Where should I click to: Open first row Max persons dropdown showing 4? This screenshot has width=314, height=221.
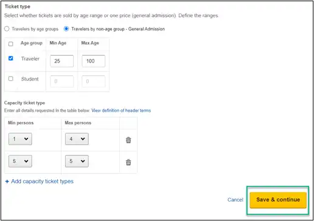tap(77, 139)
